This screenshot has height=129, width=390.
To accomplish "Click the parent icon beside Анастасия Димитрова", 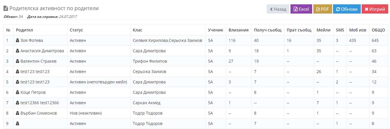I will (x=18, y=51).
